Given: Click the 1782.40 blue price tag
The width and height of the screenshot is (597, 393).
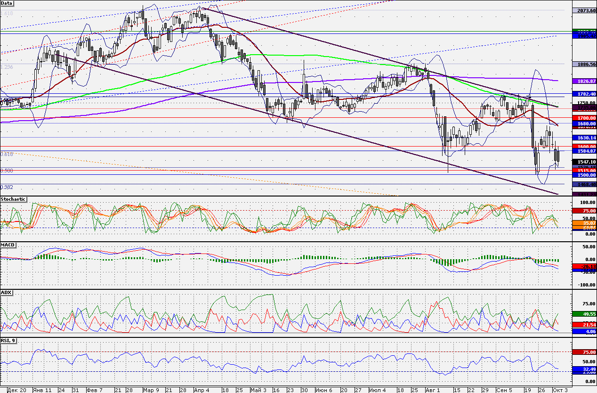Looking at the screenshot, I should [583, 94].
